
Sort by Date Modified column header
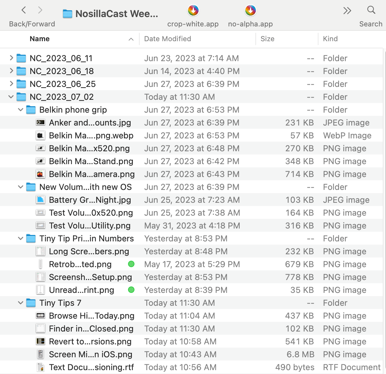click(168, 39)
